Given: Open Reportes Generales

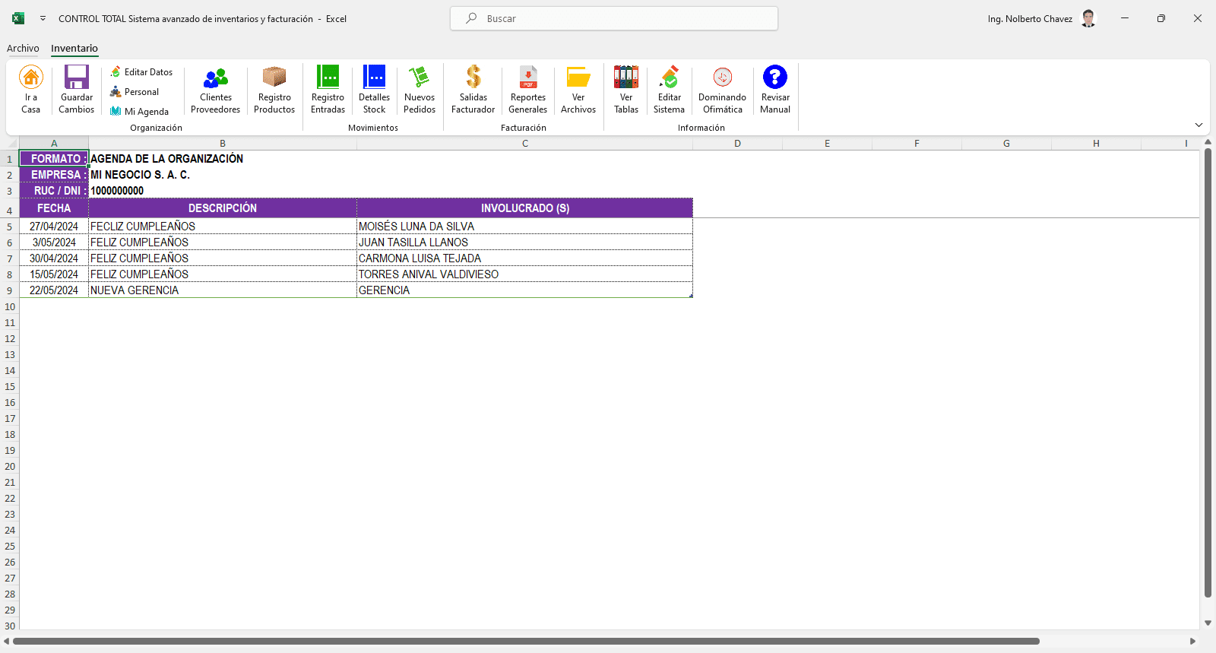Looking at the screenshot, I should (528, 89).
